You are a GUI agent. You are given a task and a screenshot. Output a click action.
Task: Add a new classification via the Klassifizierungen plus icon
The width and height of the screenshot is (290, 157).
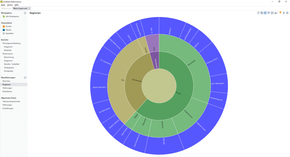pyautogui.click(x=25, y=78)
